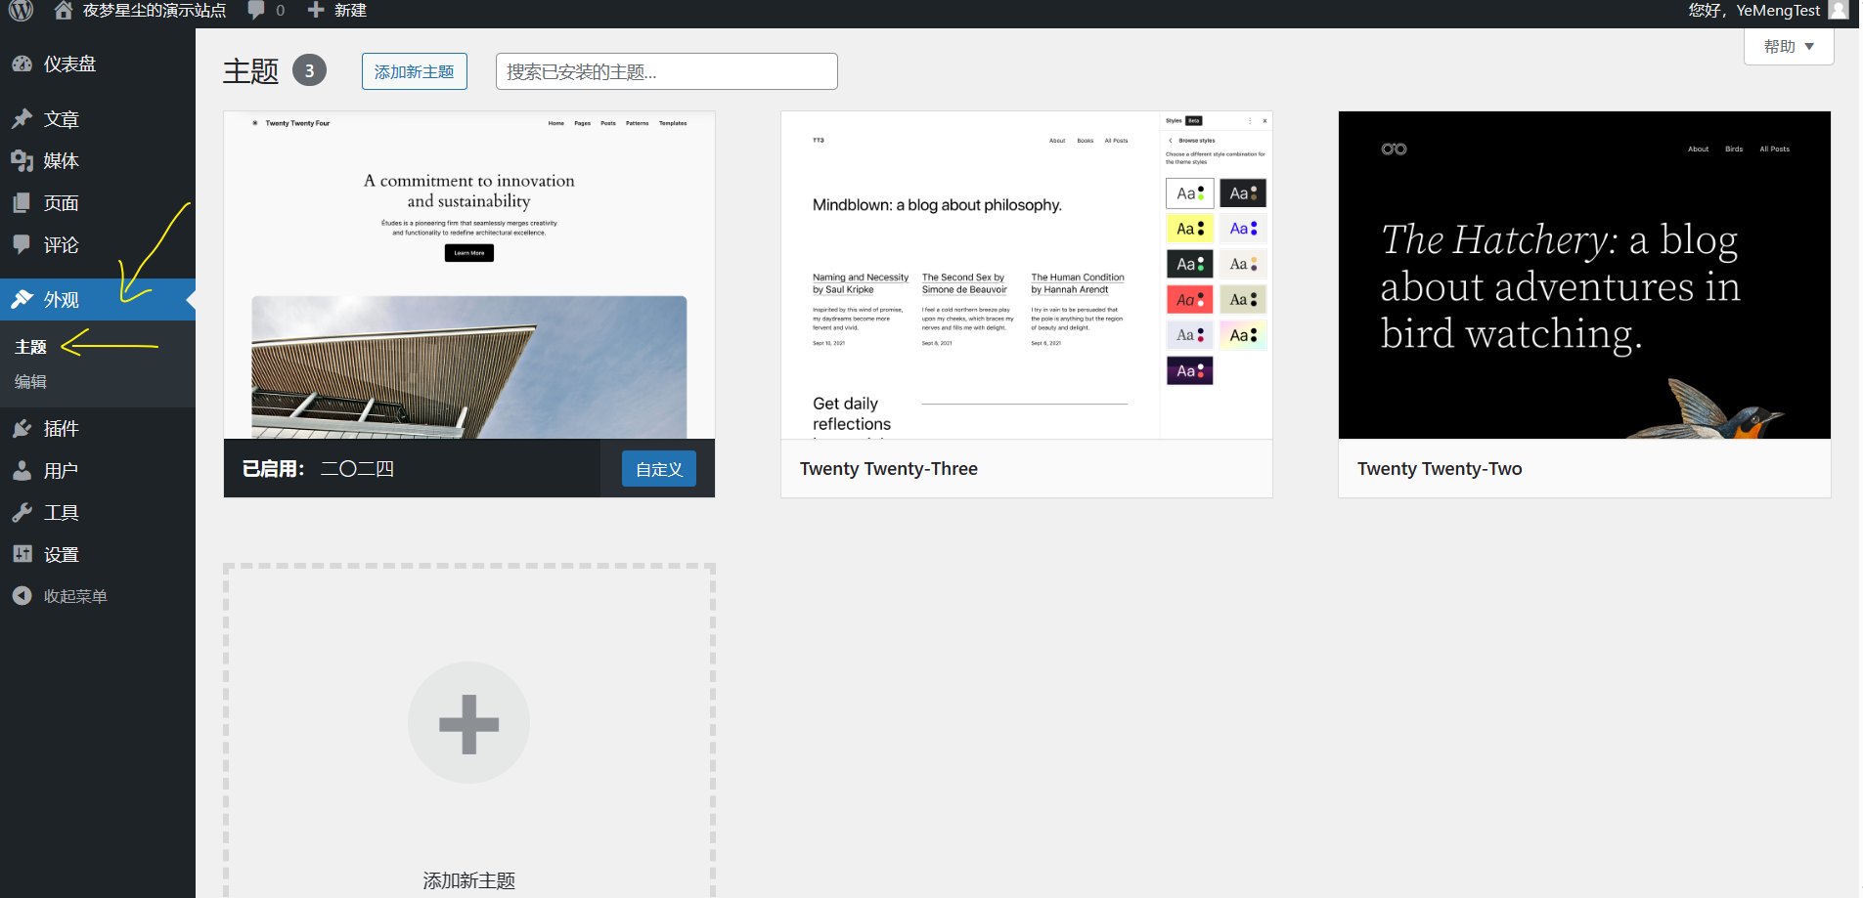This screenshot has width=1863, height=898.
Task: Select the 编辑 submenu item
Action: 30,382
